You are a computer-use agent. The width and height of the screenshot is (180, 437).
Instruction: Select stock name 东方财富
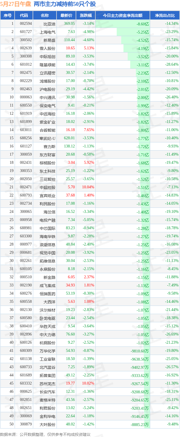tap(48, 155)
